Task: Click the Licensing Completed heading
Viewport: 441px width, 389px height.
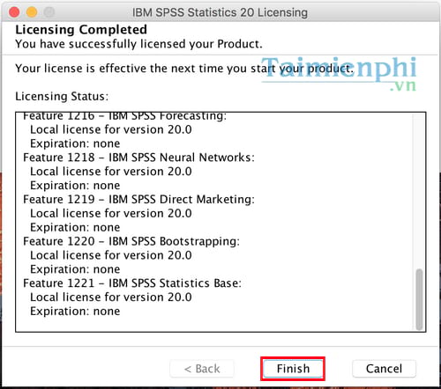Action: pyautogui.click(x=81, y=30)
